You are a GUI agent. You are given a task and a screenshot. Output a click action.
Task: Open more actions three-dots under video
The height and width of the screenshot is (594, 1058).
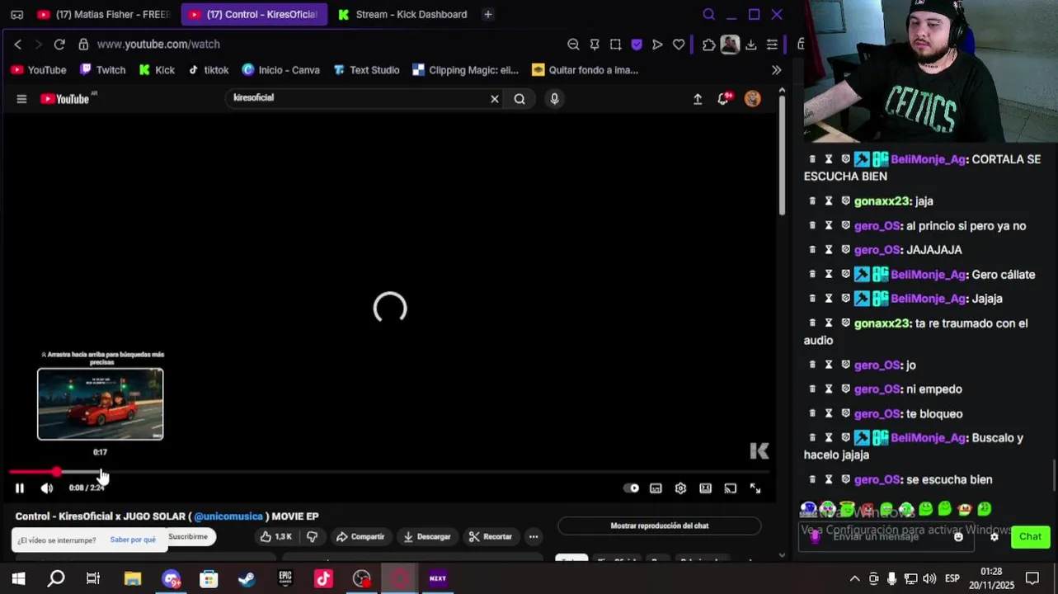(534, 537)
